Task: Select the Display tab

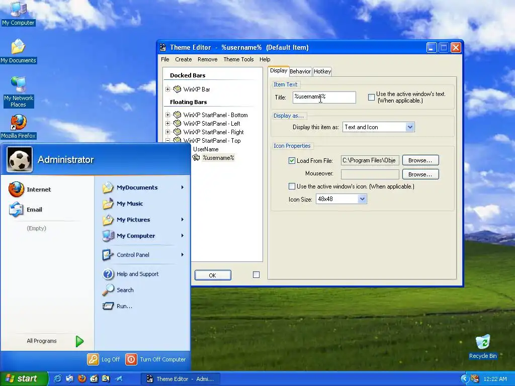Action: pyautogui.click(x=279, y=71)
